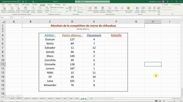Click the user account avatar
Viewport: 183px width, 102px height.
163,2
